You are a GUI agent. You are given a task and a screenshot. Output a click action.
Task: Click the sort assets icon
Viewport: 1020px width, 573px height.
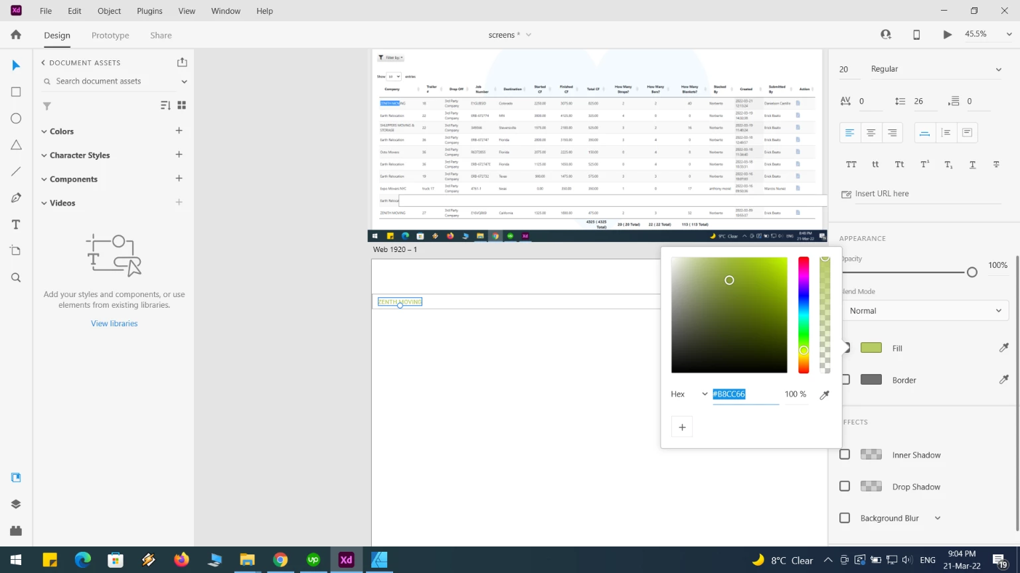point(165,105)
